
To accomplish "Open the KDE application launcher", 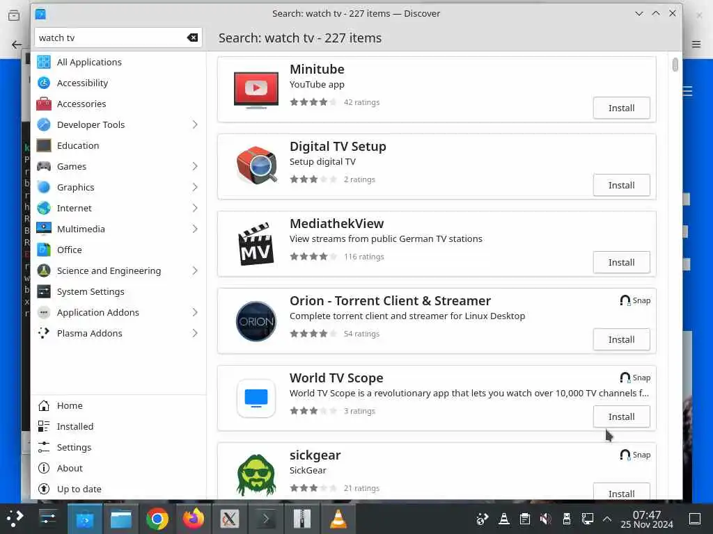I will 15,519.
